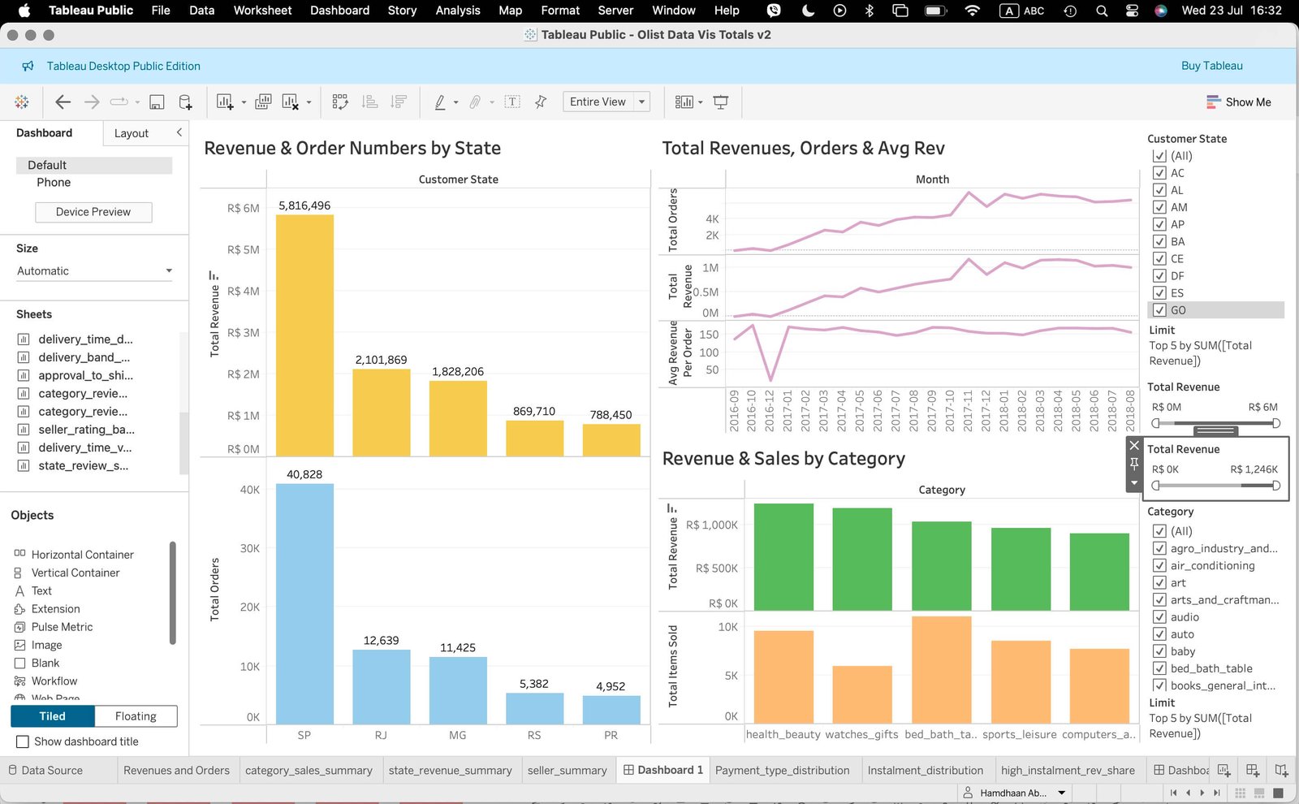Viewport: 1299px width, 804px height.
Task: Toggle the Show dashboard title checkbox
Action: click(x=23, y=741)
